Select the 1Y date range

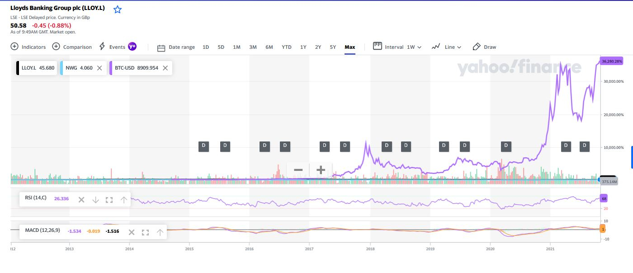(x=303, y=47)
